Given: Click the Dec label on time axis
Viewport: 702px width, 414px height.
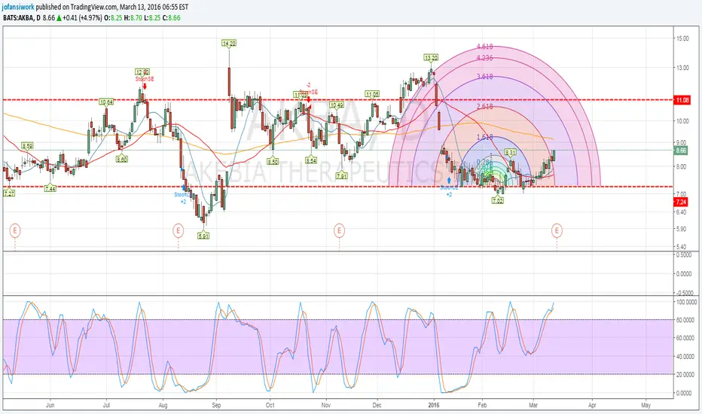Looking at the screenshot, I should pyautogui.click(x=377, y=405).
